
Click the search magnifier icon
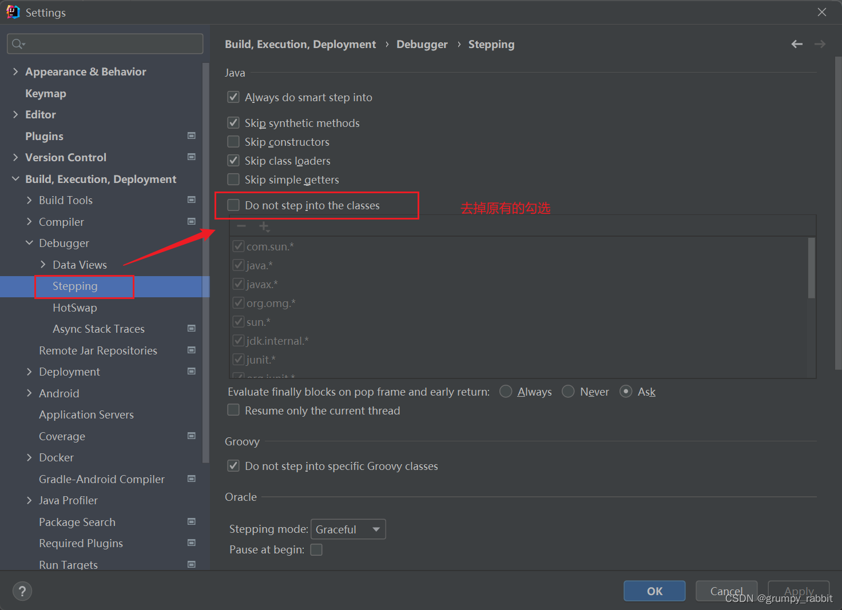pyautogui.click(x=18, y=44)
